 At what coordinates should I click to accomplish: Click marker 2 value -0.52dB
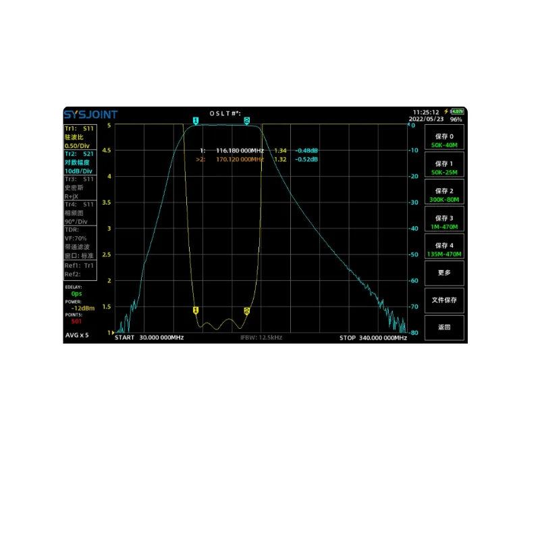tap(306, 159)
